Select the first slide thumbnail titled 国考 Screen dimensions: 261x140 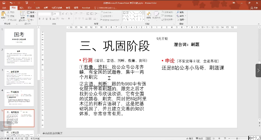[19, 37]
